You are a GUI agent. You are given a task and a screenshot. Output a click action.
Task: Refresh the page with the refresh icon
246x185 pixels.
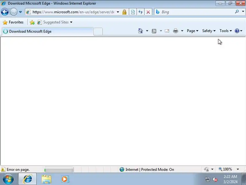[x=141, y=12]
